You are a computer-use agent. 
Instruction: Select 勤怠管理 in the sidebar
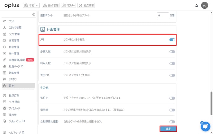14,47
